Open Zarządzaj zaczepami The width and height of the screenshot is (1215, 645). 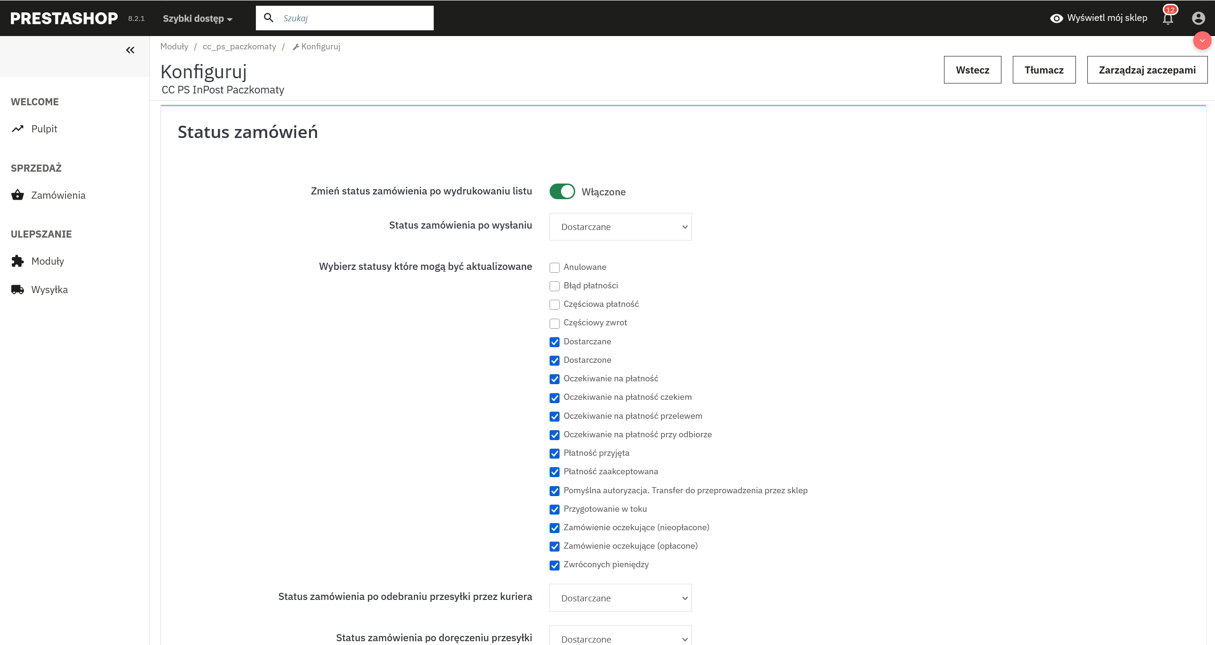coord(1147,70)
